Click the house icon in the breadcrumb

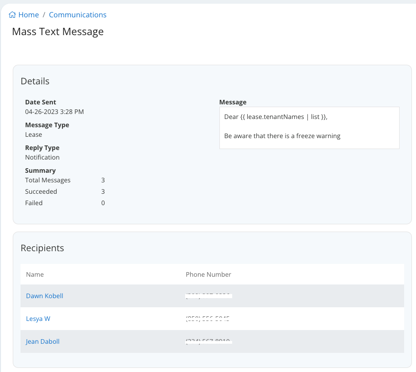[x=11, y=14]
